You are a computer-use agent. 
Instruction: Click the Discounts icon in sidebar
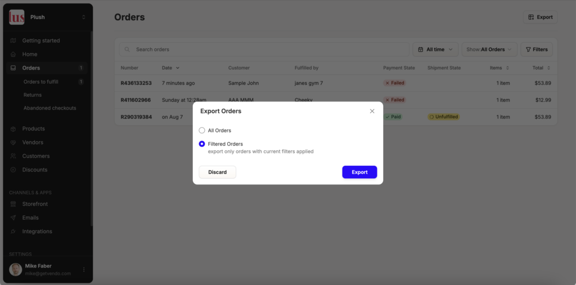point(13,170)
